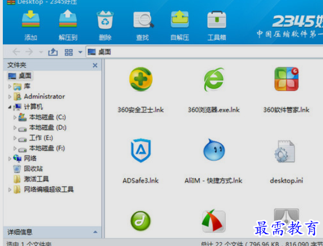Select 本地磁盘 (C:) drive
The height and width of the screenshot is (246, 323).
(x=42, y=117)
